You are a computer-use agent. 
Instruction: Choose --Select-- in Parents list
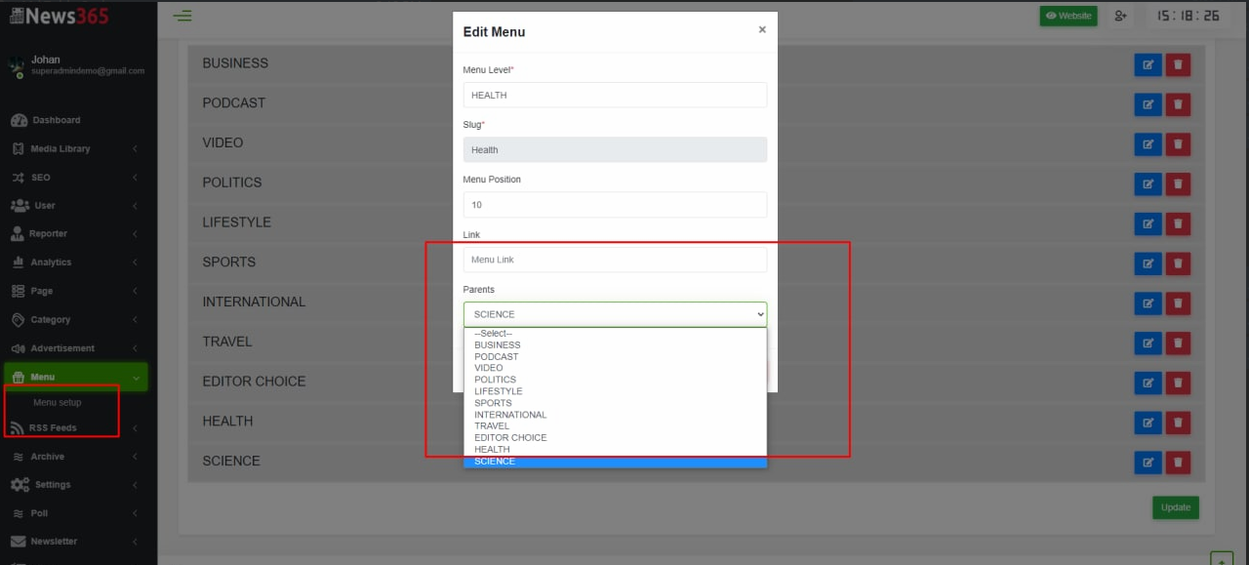pyautogui.click(x=615, y=334)
